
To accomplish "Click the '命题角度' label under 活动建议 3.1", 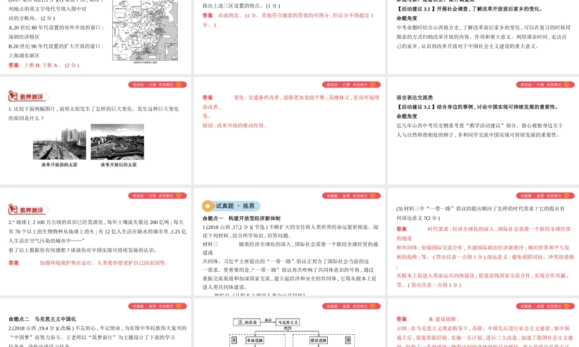I will tap(407, 18).
